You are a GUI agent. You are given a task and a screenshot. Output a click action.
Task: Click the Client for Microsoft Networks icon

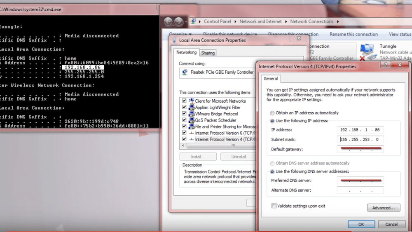point(192,101)
